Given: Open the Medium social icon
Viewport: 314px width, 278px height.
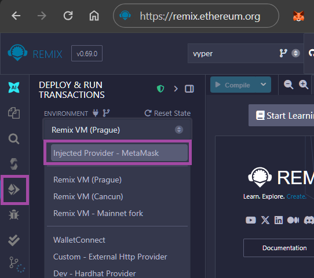Looking at the screenshot, I should click(293, 220).
